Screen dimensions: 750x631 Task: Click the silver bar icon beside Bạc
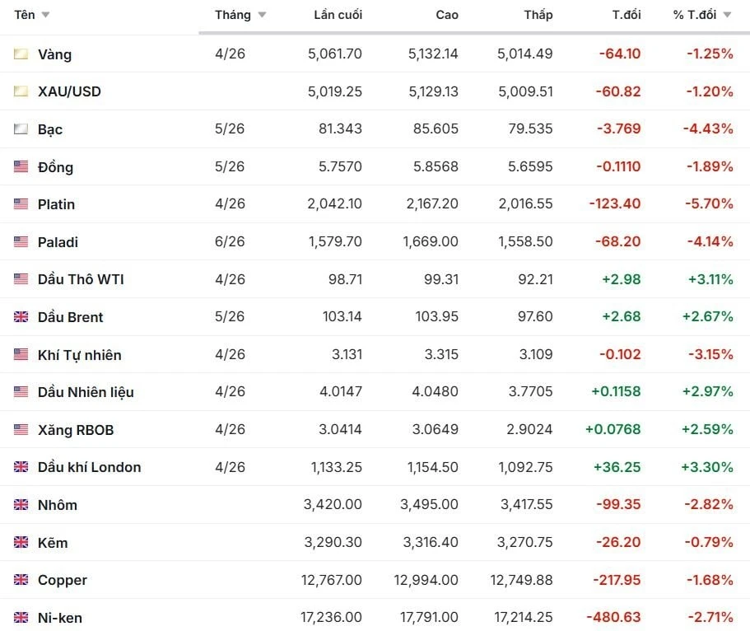click(x=21, y=129)
